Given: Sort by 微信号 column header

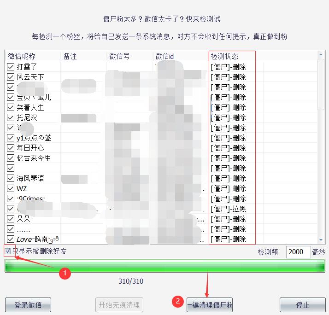Looking at the screenshot, I should (x=130, y=56).
